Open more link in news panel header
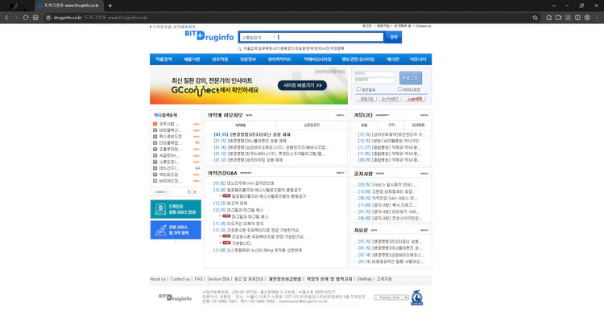 pyautogui.click(x=340, y=115)
